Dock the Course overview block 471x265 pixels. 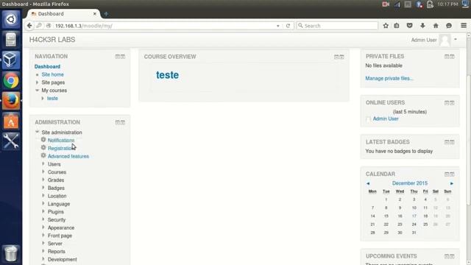341,57
